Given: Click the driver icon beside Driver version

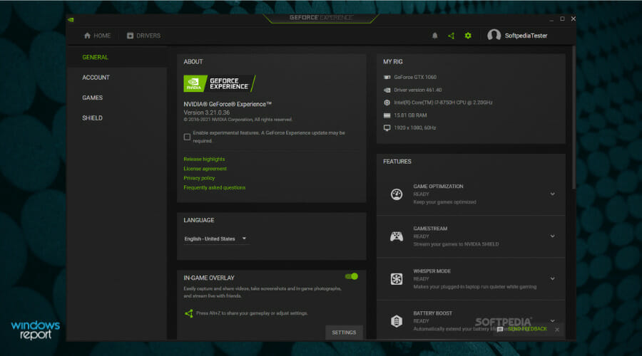Looking at the screenshot, I should [387, 90].
